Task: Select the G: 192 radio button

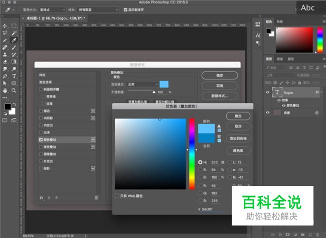Action: (x=200, y=193)
